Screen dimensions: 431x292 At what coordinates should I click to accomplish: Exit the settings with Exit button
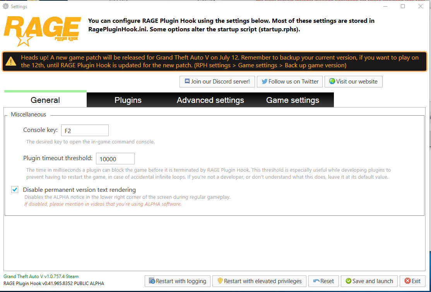412,281
